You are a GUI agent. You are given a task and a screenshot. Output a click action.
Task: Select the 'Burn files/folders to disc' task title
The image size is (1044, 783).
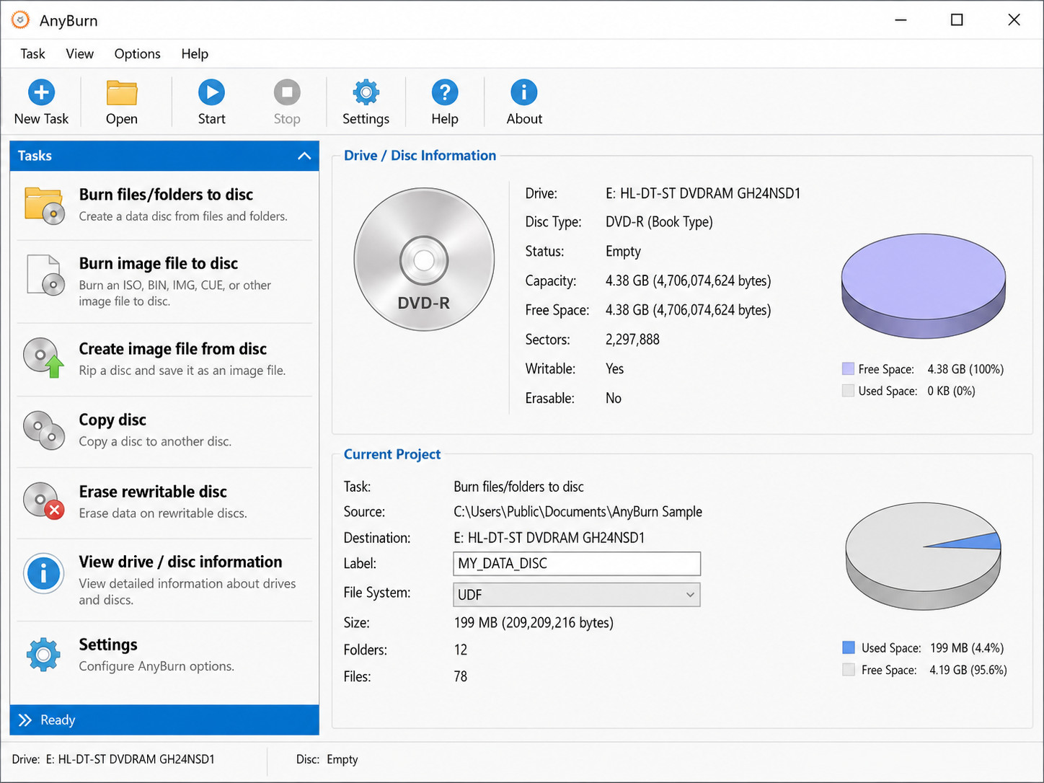[166, 195]
